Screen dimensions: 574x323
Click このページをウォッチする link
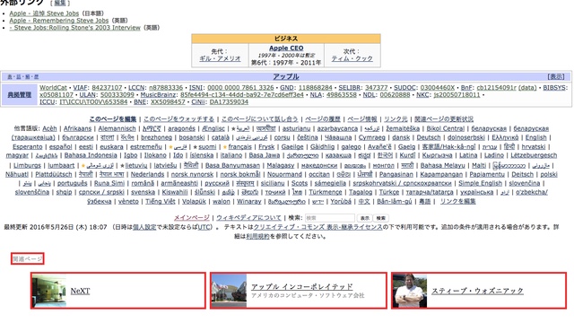point(178,119)
